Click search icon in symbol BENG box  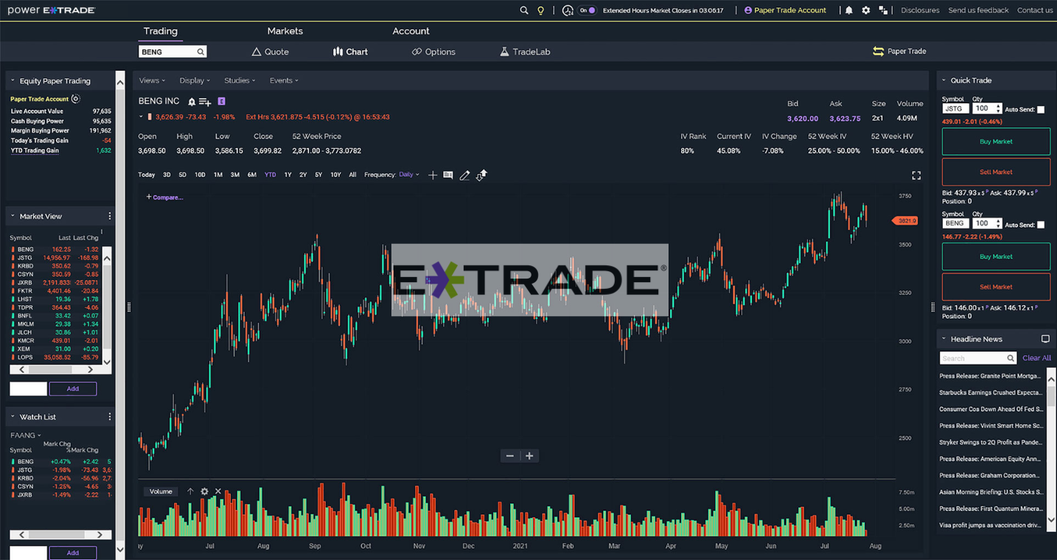pos(200,52)
